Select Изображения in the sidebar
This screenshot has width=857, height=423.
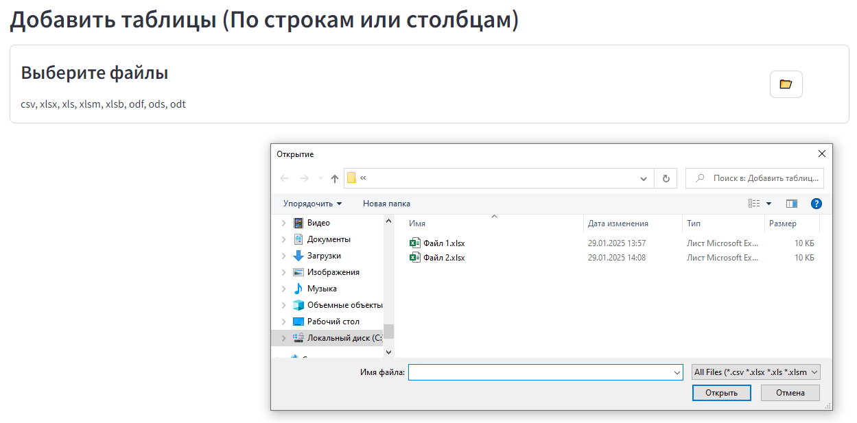pos(333,272)
